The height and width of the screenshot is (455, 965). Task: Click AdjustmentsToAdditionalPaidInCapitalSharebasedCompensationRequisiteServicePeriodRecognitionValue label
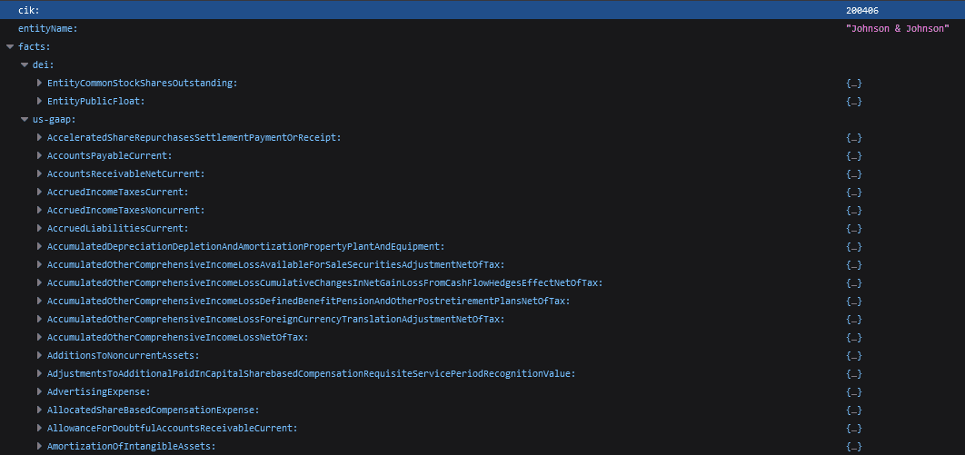[312, 373]
